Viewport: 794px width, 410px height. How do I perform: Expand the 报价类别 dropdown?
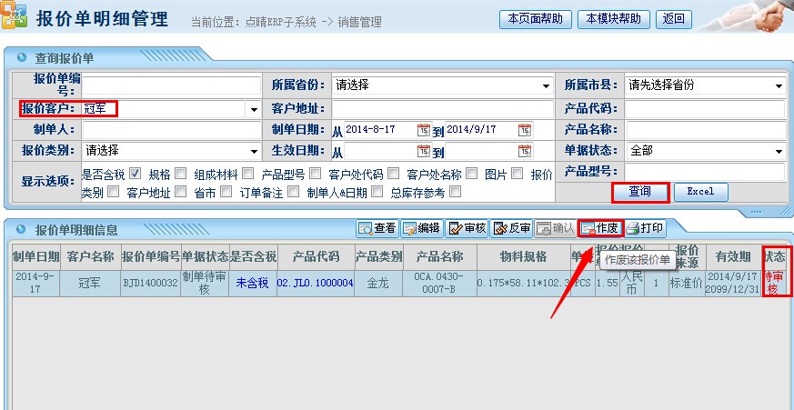coord(253,152)
